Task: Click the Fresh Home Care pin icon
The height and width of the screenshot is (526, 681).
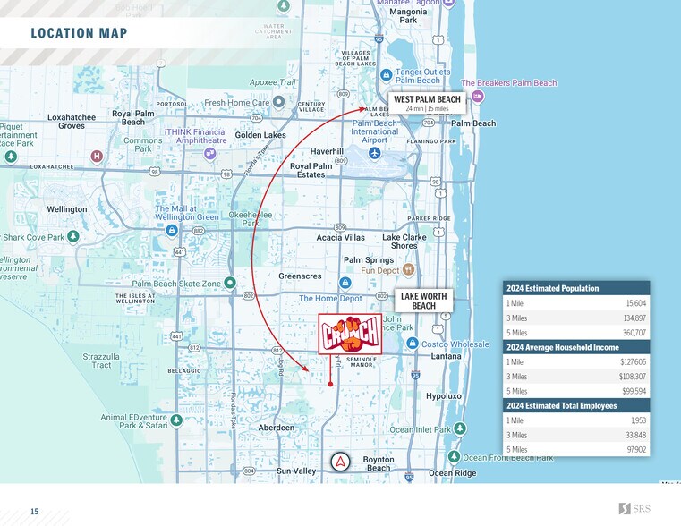Action: point(279,102)
